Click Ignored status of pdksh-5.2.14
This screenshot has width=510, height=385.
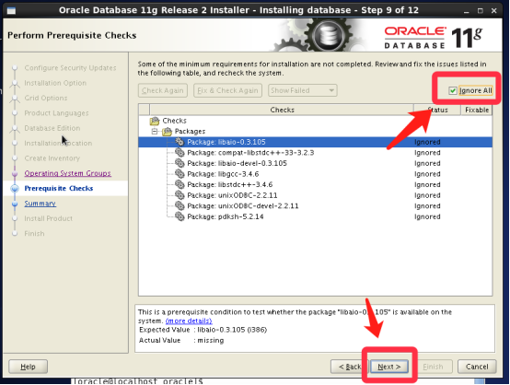427,216
